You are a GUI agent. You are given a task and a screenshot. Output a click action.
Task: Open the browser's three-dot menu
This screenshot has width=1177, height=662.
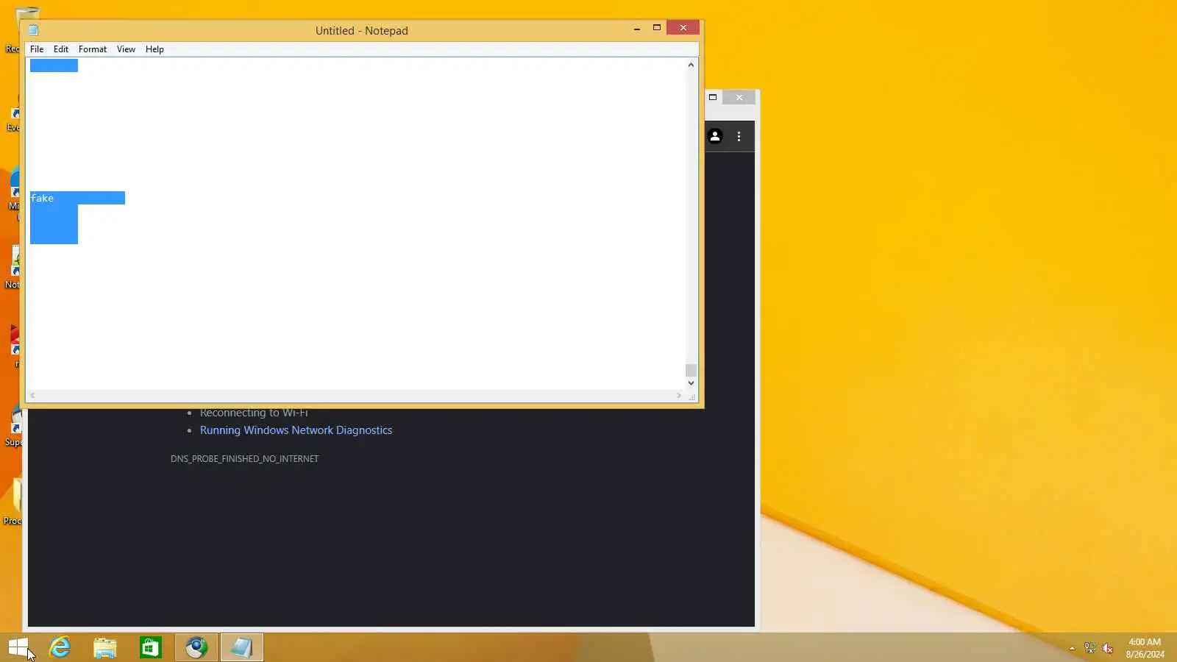[x=739, y=136]
